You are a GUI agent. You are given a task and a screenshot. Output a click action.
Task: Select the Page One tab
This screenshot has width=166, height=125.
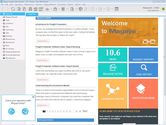point(32,14)
